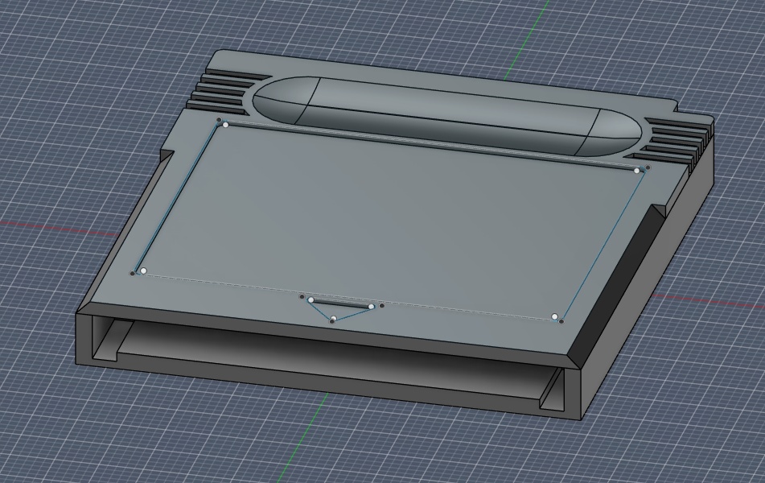Select the dark slot line atop the triangle
765x483 pixels.
(342, 303)
